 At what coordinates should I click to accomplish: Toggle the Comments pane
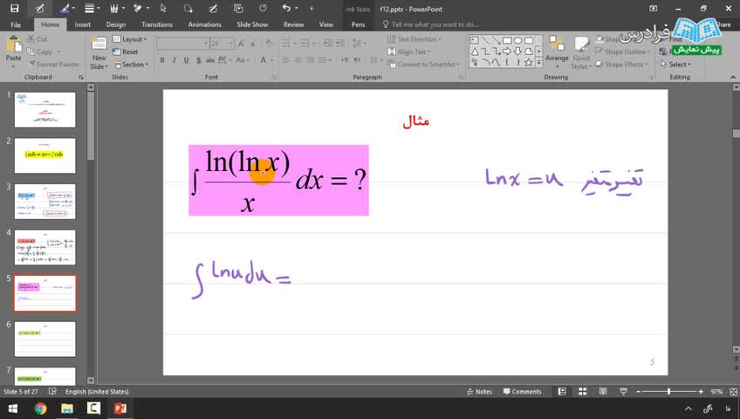522,392
